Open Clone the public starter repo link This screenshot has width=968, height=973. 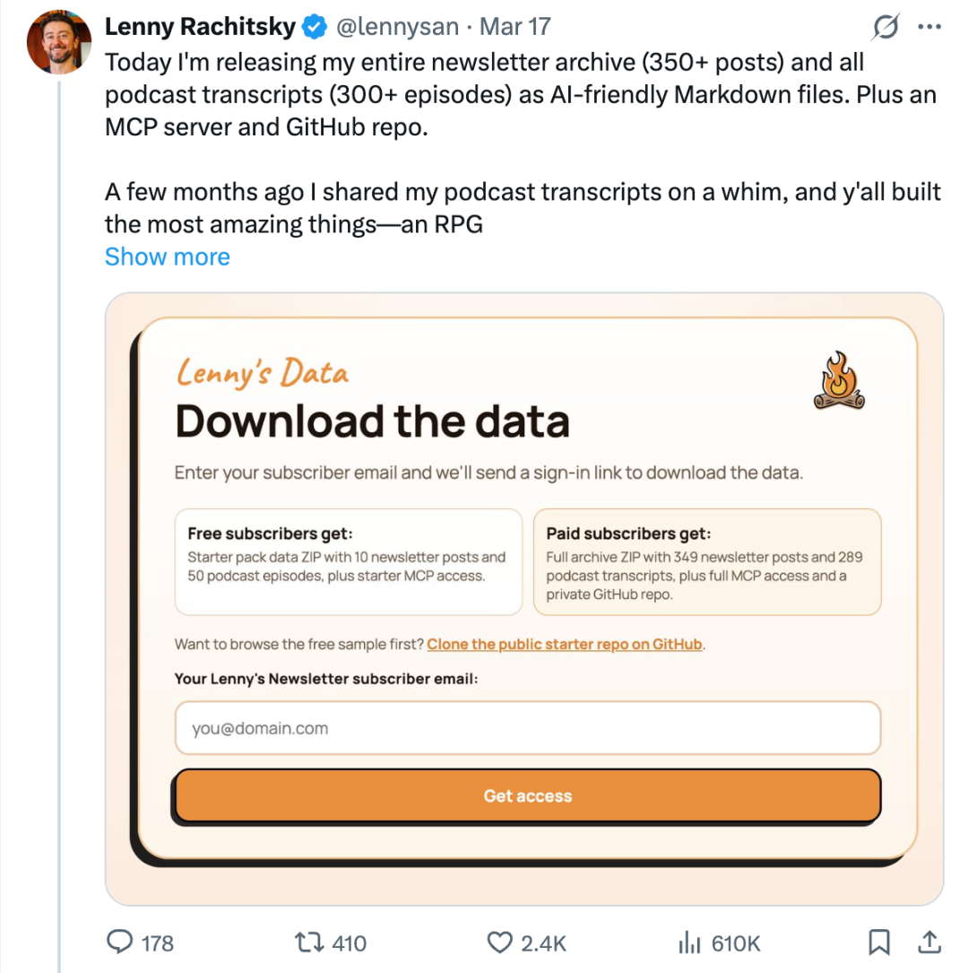(565, 644)
